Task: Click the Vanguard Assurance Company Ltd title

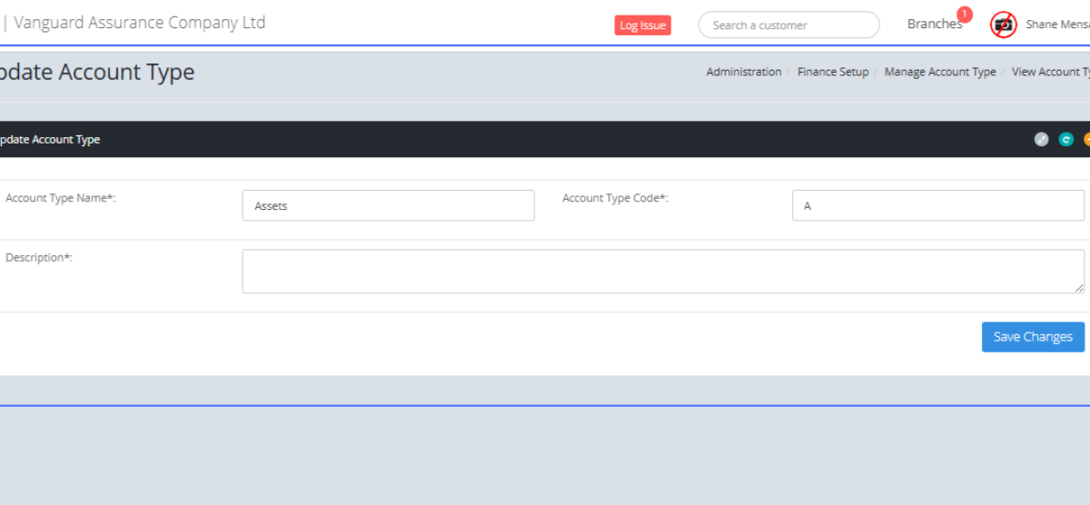Action: click(140, 23)
